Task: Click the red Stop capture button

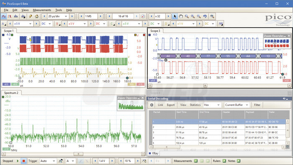Action: pos(24,161)
